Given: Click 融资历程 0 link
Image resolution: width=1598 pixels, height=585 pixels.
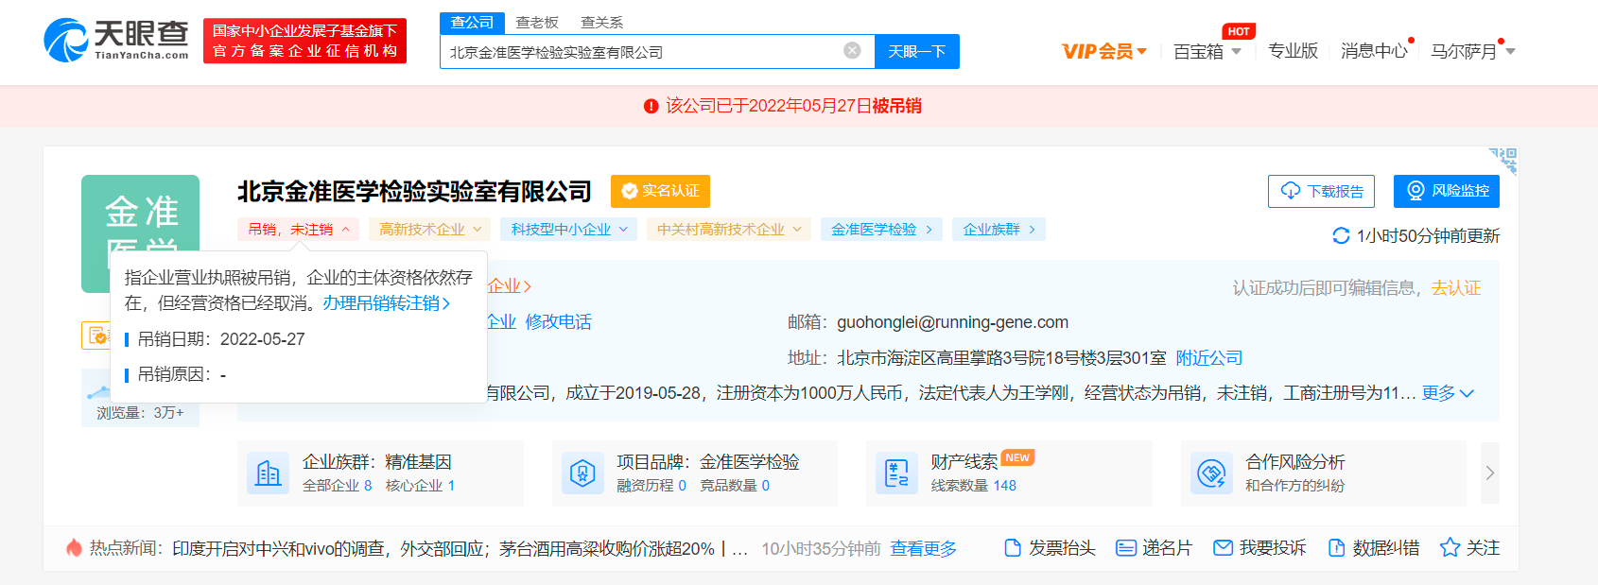Looking at the screenshot, I should (651, 486).
